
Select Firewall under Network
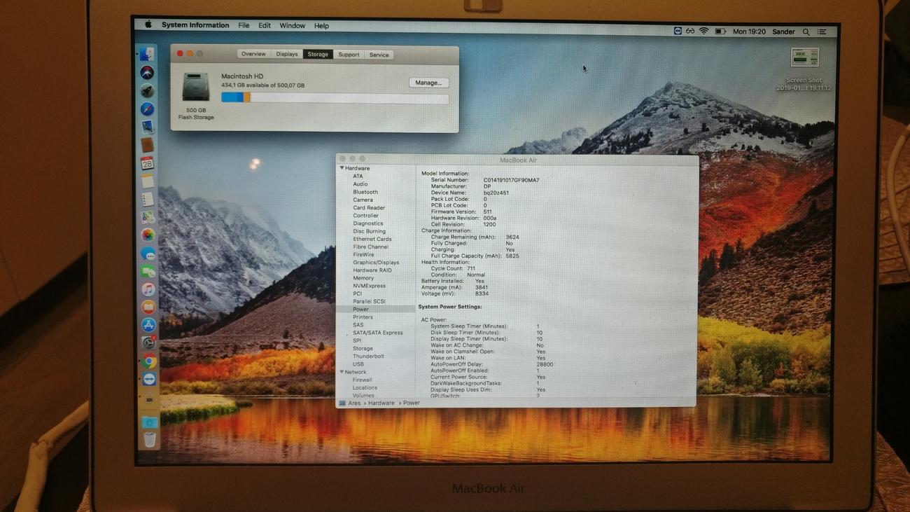tap(362, 380)
